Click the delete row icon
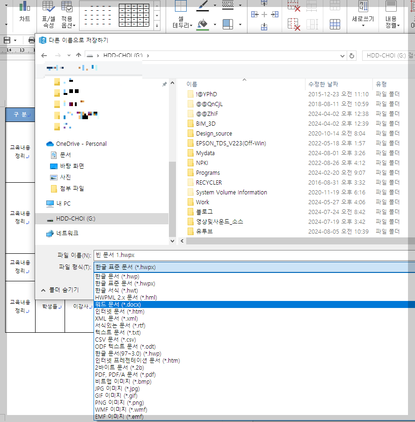Image resolution: width=415 pixels, height=422 pixels. pyautogui.click(x=294, y=6)
